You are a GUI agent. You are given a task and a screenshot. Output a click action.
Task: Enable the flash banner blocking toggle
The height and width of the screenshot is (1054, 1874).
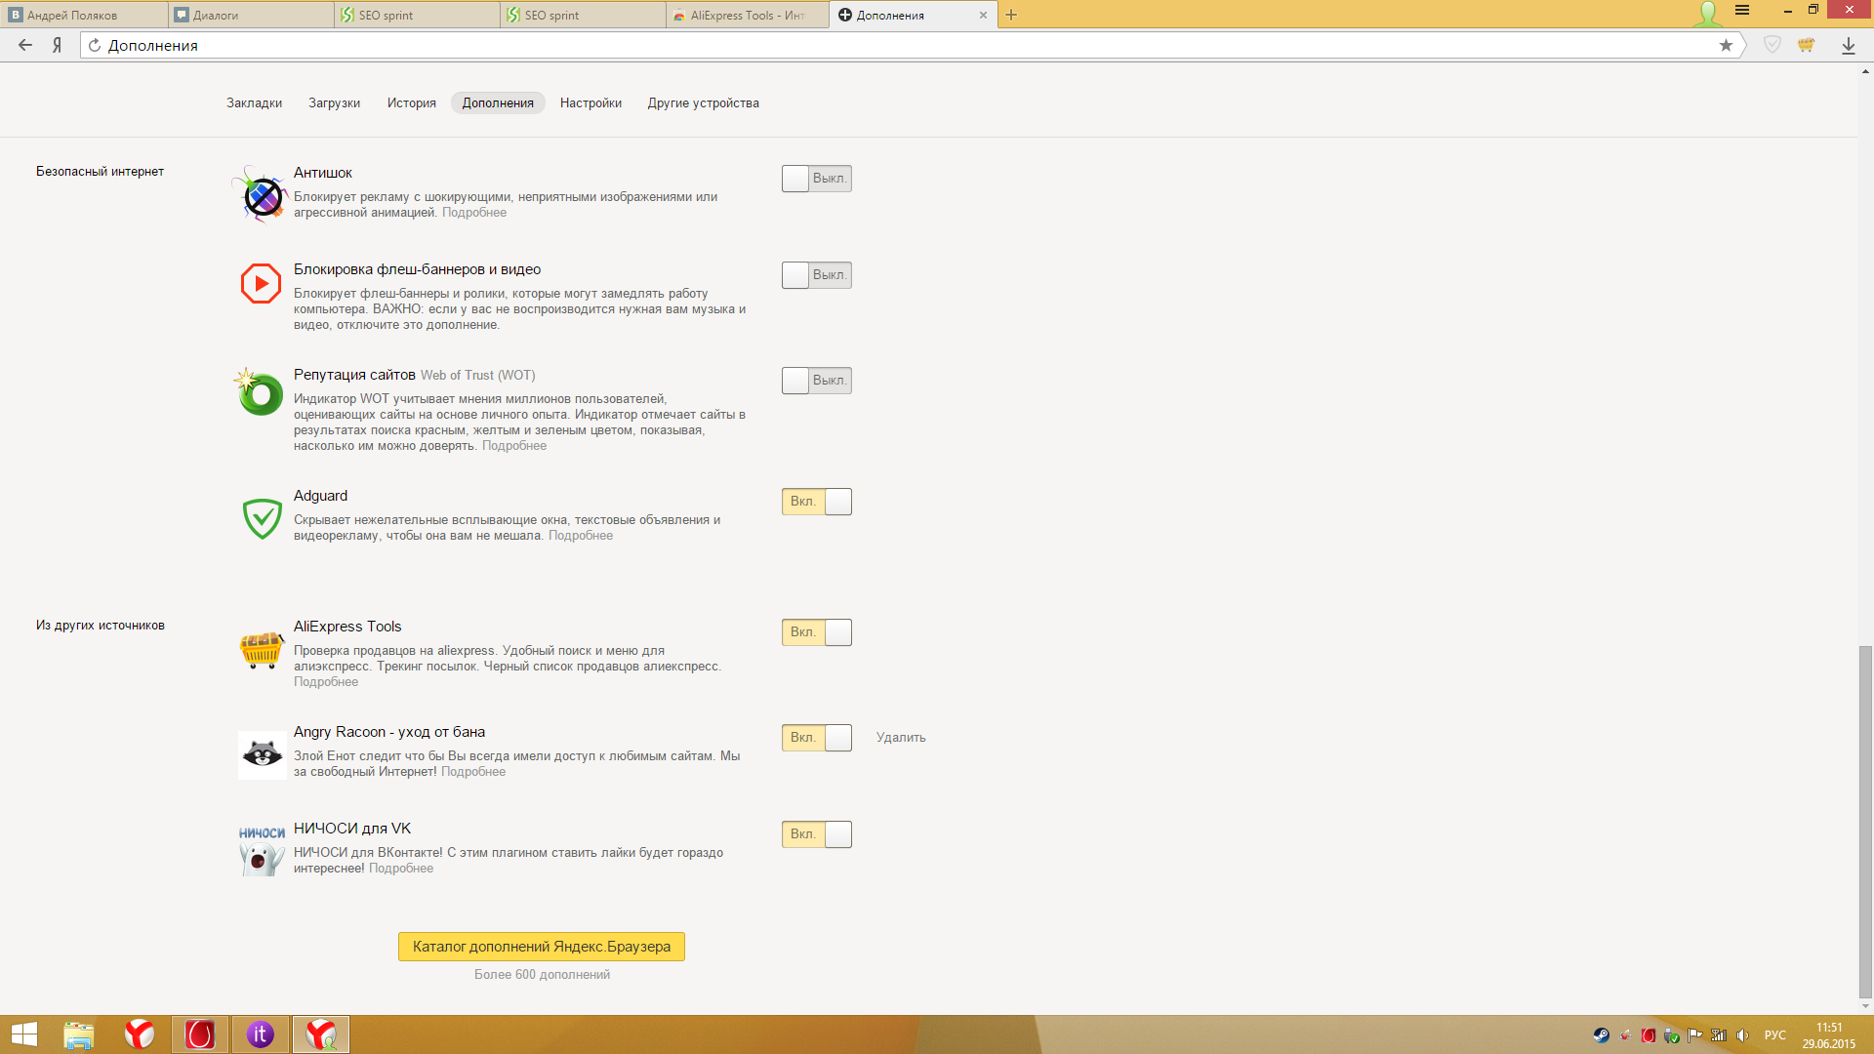tap(816, 275)
